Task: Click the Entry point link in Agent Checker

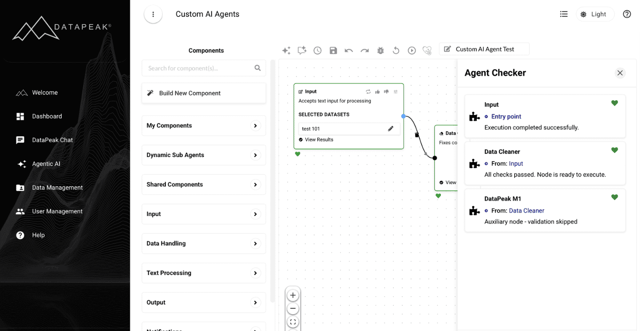Action: [x=506, y=117]
